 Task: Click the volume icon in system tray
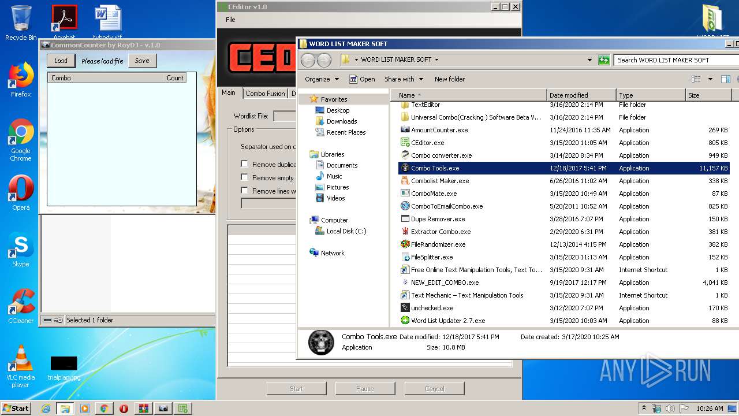[669, 408]
